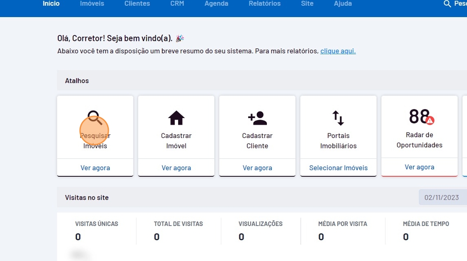The height and width of the screenshot is (261, 467).
Task: Click 'Ver agora' under Cadastrar Imóvel
Action: 176,168
